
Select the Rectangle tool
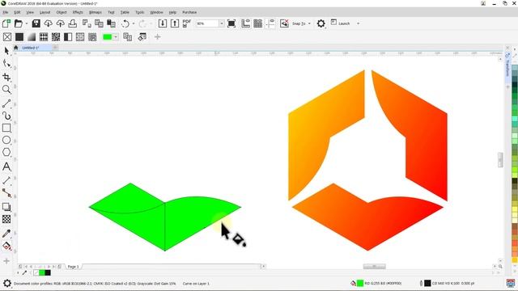(x=6, y=128)
